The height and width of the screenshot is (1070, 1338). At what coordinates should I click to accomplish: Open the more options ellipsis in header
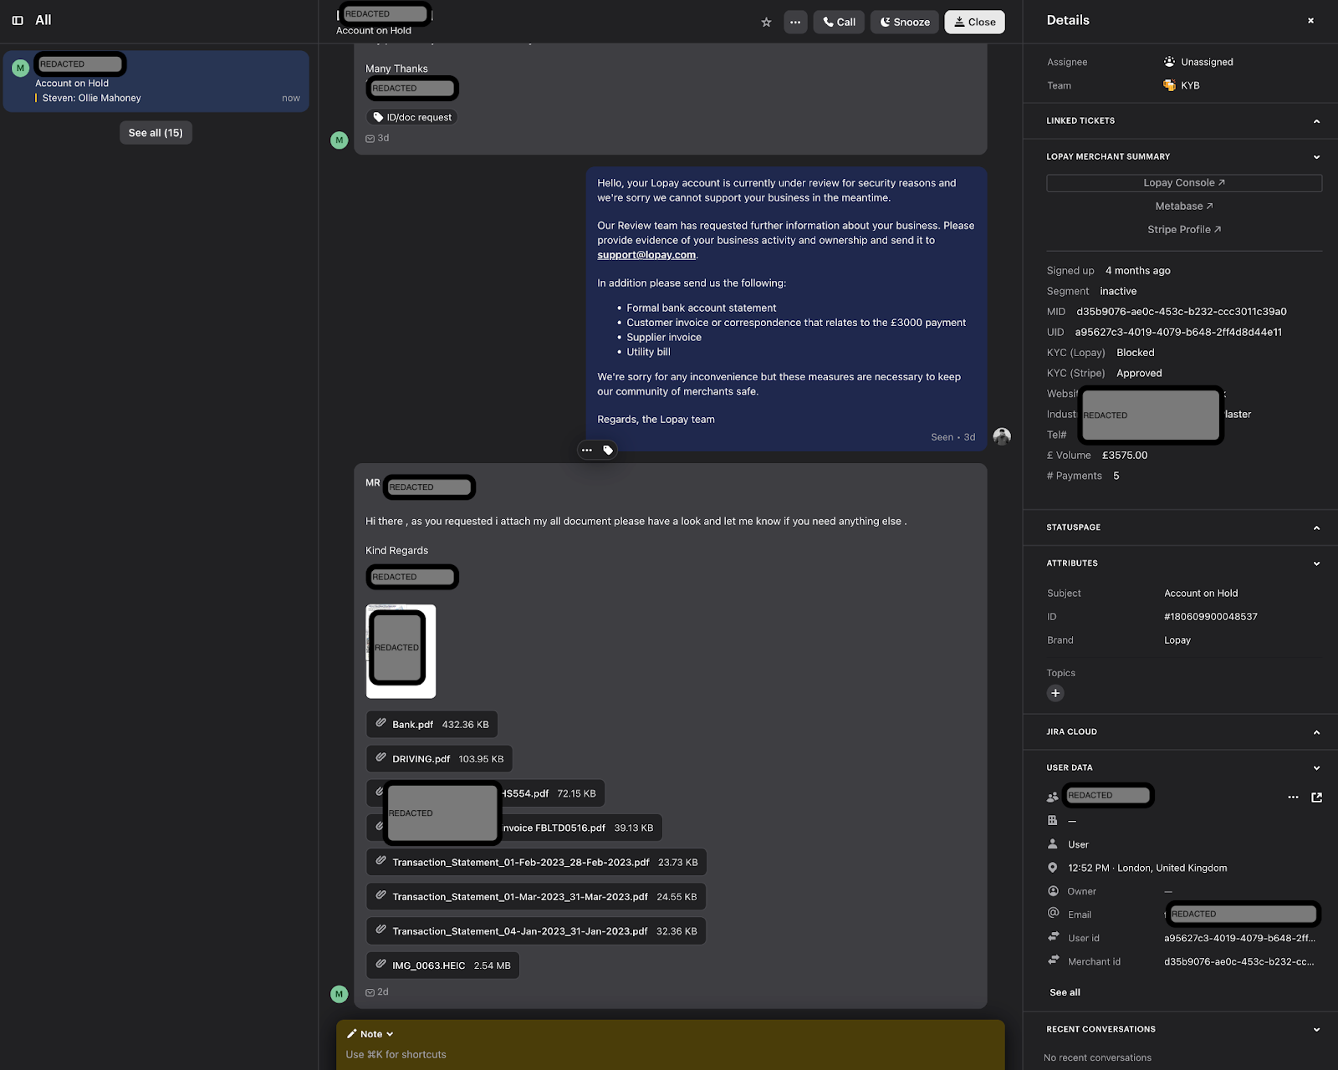pos(795,23)
